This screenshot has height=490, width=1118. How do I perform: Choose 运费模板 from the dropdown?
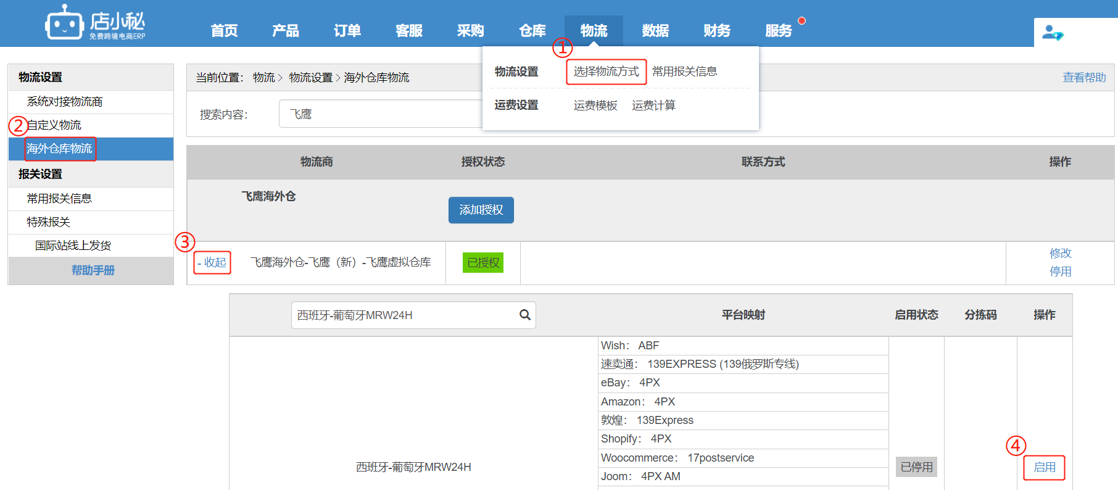tap(595, 106)
